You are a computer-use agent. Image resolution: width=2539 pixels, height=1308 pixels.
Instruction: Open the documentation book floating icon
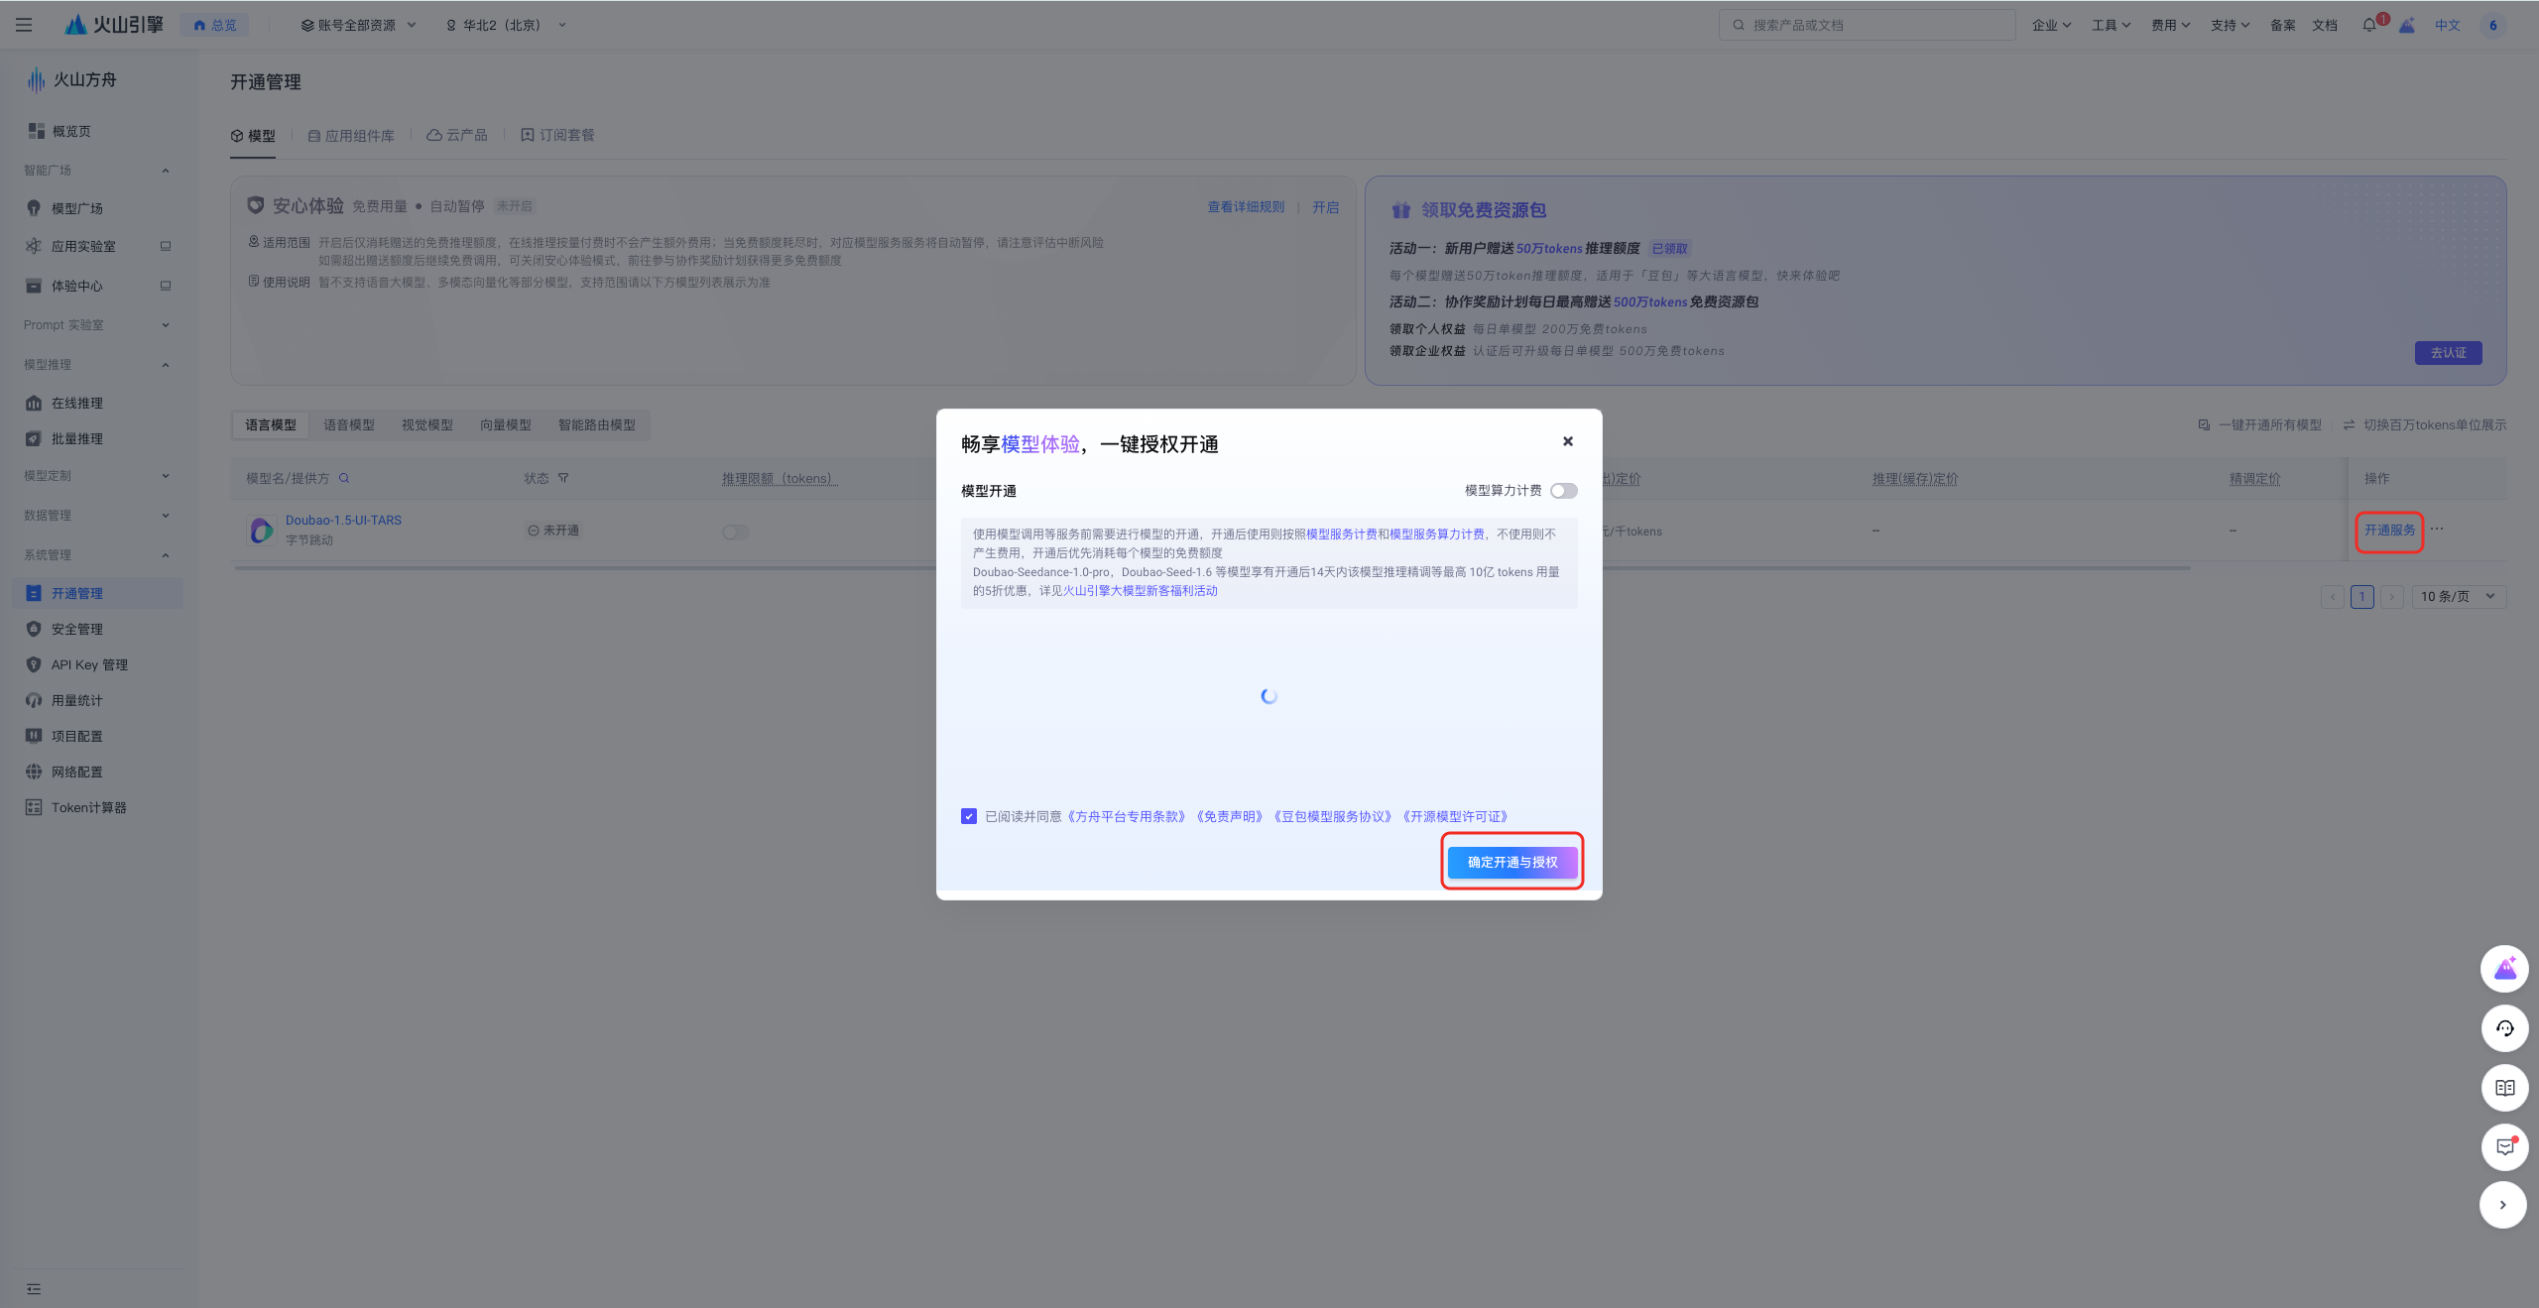click(x=2504, y=1088)
